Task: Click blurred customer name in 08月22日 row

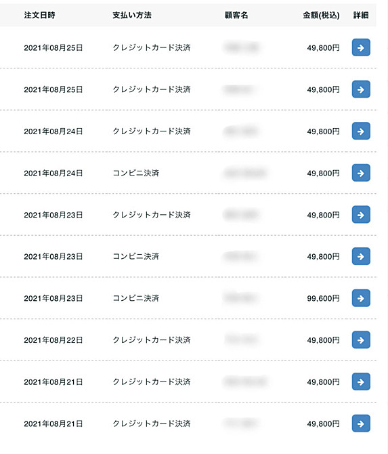Action: click(241, 339)
